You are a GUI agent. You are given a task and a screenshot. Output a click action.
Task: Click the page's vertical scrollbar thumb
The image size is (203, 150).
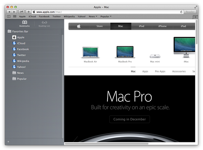pos(197,32)
